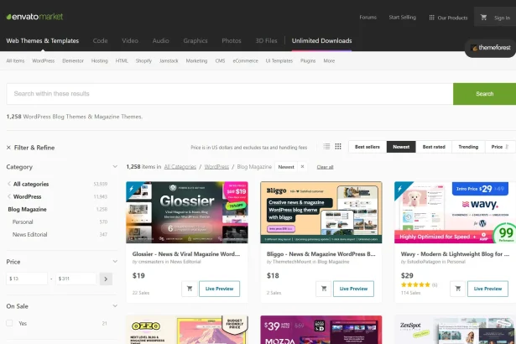
Task: Select Jamstack subcategory
Action: tap(169, 61)
